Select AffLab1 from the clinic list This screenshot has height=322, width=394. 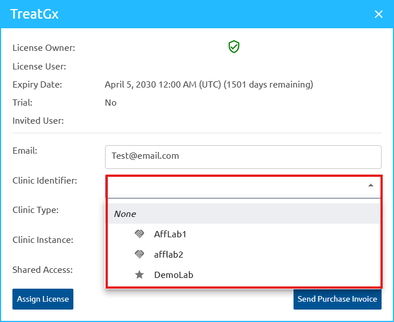pyautogui.click(x=170, y=234)
